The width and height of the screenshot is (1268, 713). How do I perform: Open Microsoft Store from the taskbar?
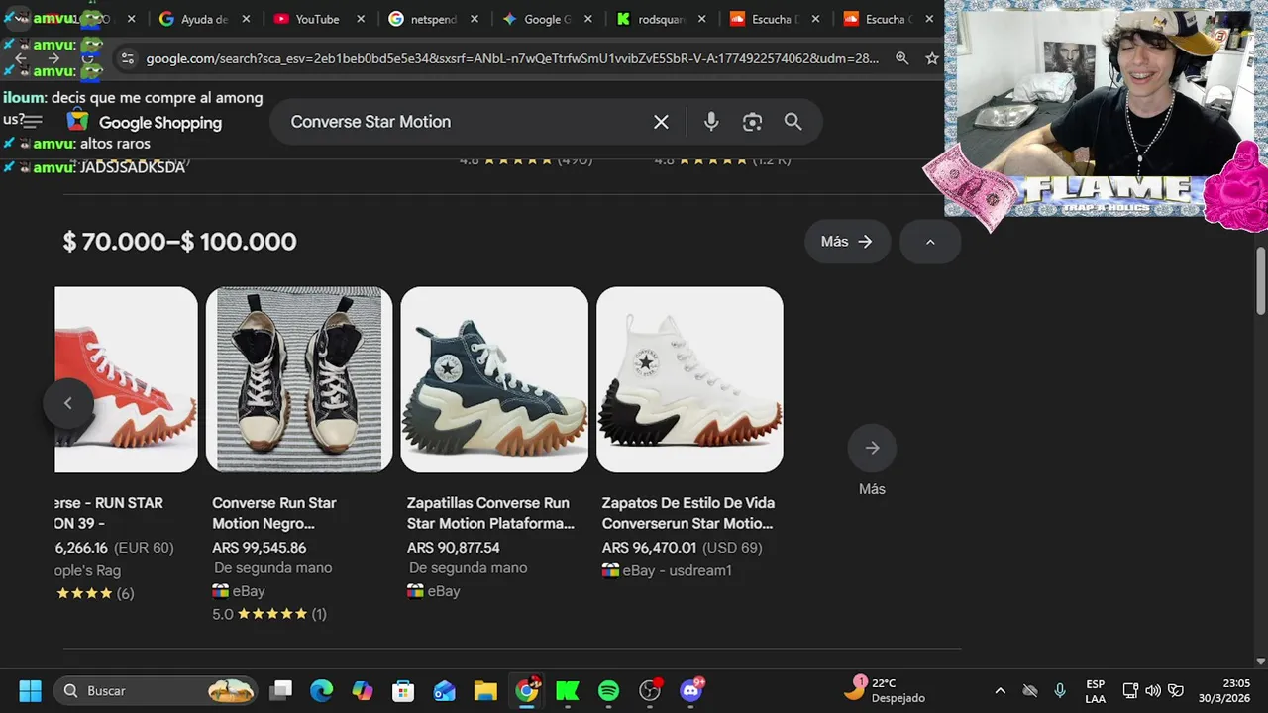[x=402, y=690]
